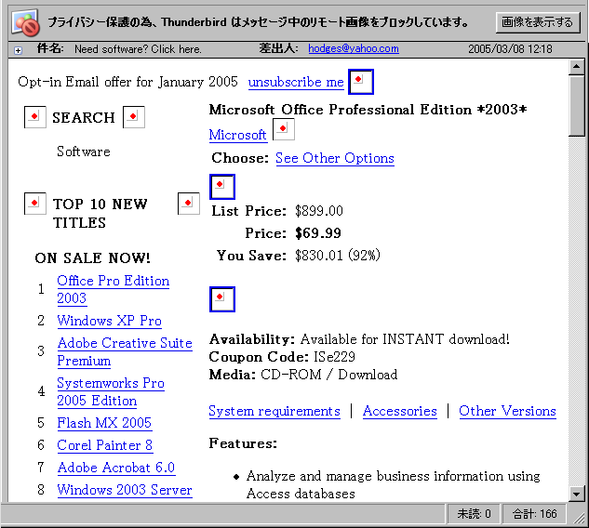Viewport: 589px width, 528px height.
Task: Open Adobe Creative Suite Premium link
Action: click(x=125, y=351)
